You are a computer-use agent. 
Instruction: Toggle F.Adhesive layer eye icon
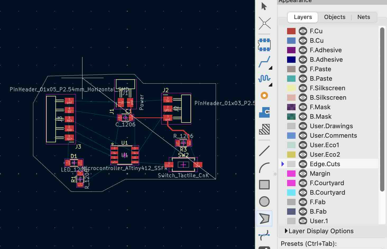[x=303, y=50]
